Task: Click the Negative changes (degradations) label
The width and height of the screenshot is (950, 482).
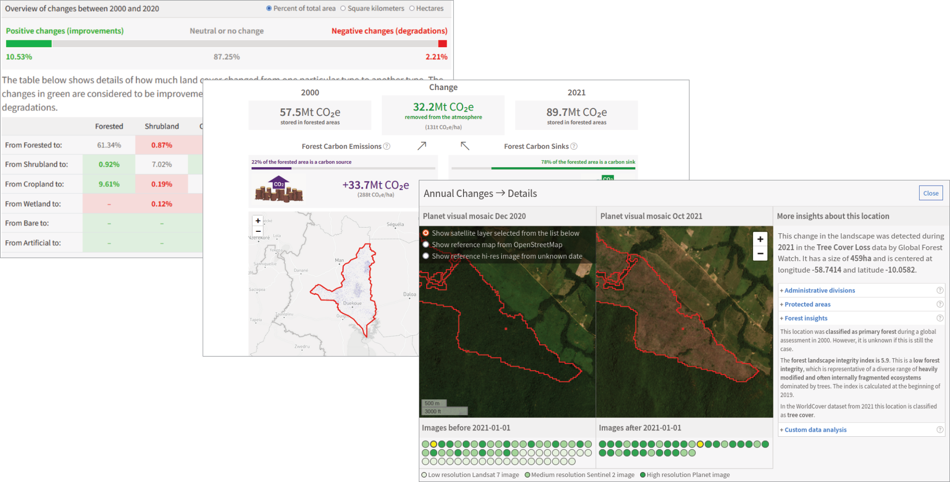Action: pos(389,31)
